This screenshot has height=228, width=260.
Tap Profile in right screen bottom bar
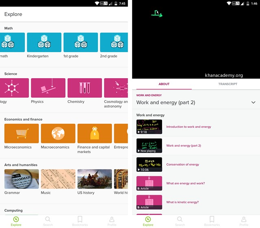point(244,221)
